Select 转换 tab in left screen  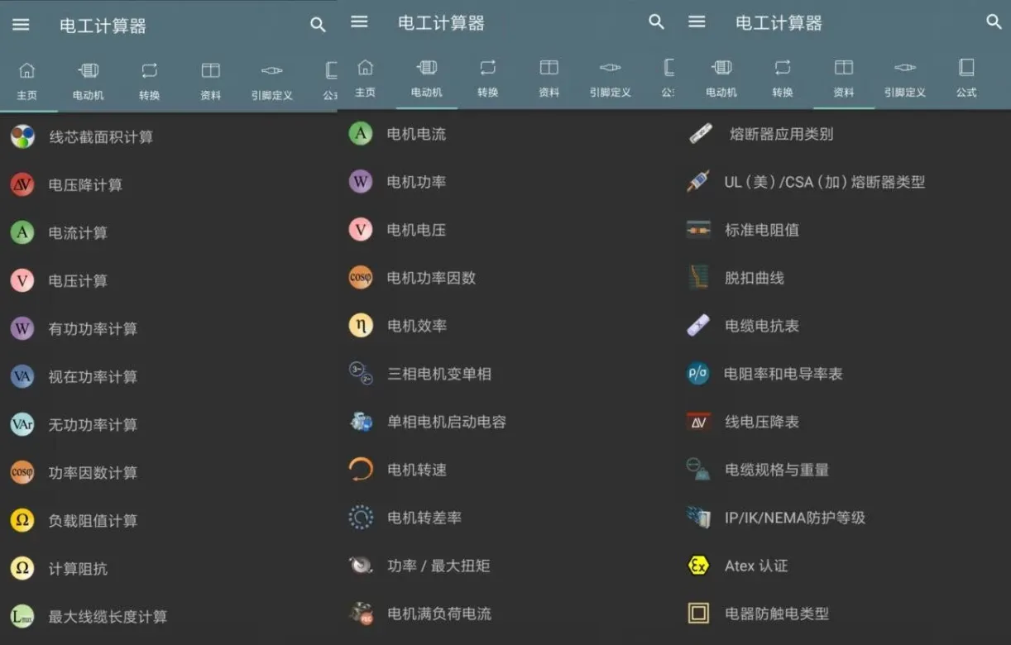[x=150, y=81]
